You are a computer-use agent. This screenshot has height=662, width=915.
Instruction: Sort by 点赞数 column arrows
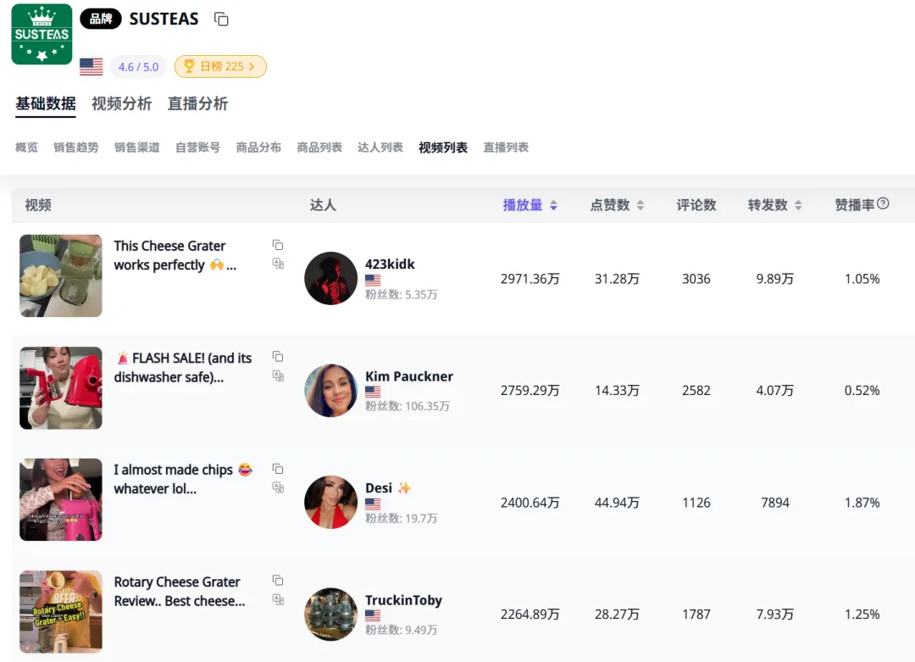(x=640, y=205)
